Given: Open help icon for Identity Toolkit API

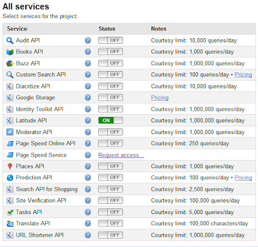Looking at the screenshot, I should coord(88,109).
